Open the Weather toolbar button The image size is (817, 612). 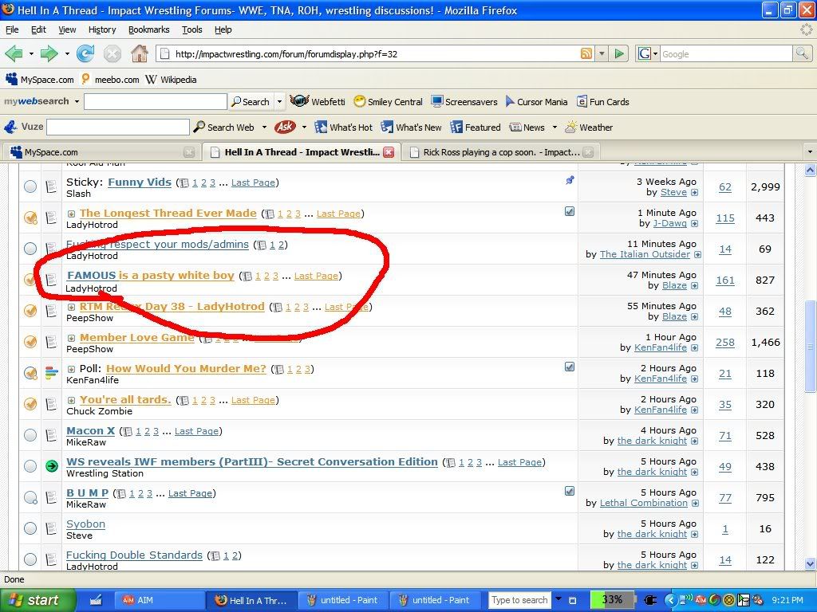click(x=589, y=127)
